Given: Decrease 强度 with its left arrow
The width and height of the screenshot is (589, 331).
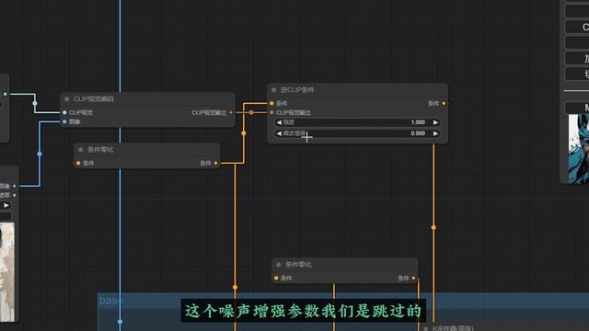Looking at the screenshot, I should [x=279, y=122].
